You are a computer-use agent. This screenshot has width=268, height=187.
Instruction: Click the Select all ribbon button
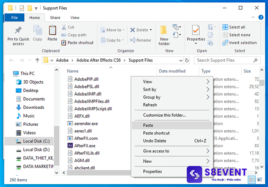pyautogui.click(x=234, y=27)
